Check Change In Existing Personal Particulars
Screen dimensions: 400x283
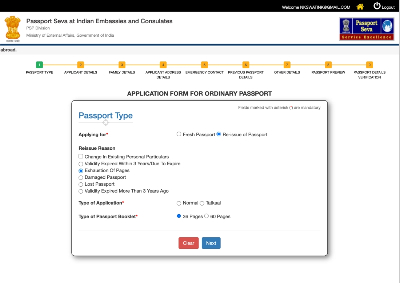pyautogui.click(x=81, y=156)
